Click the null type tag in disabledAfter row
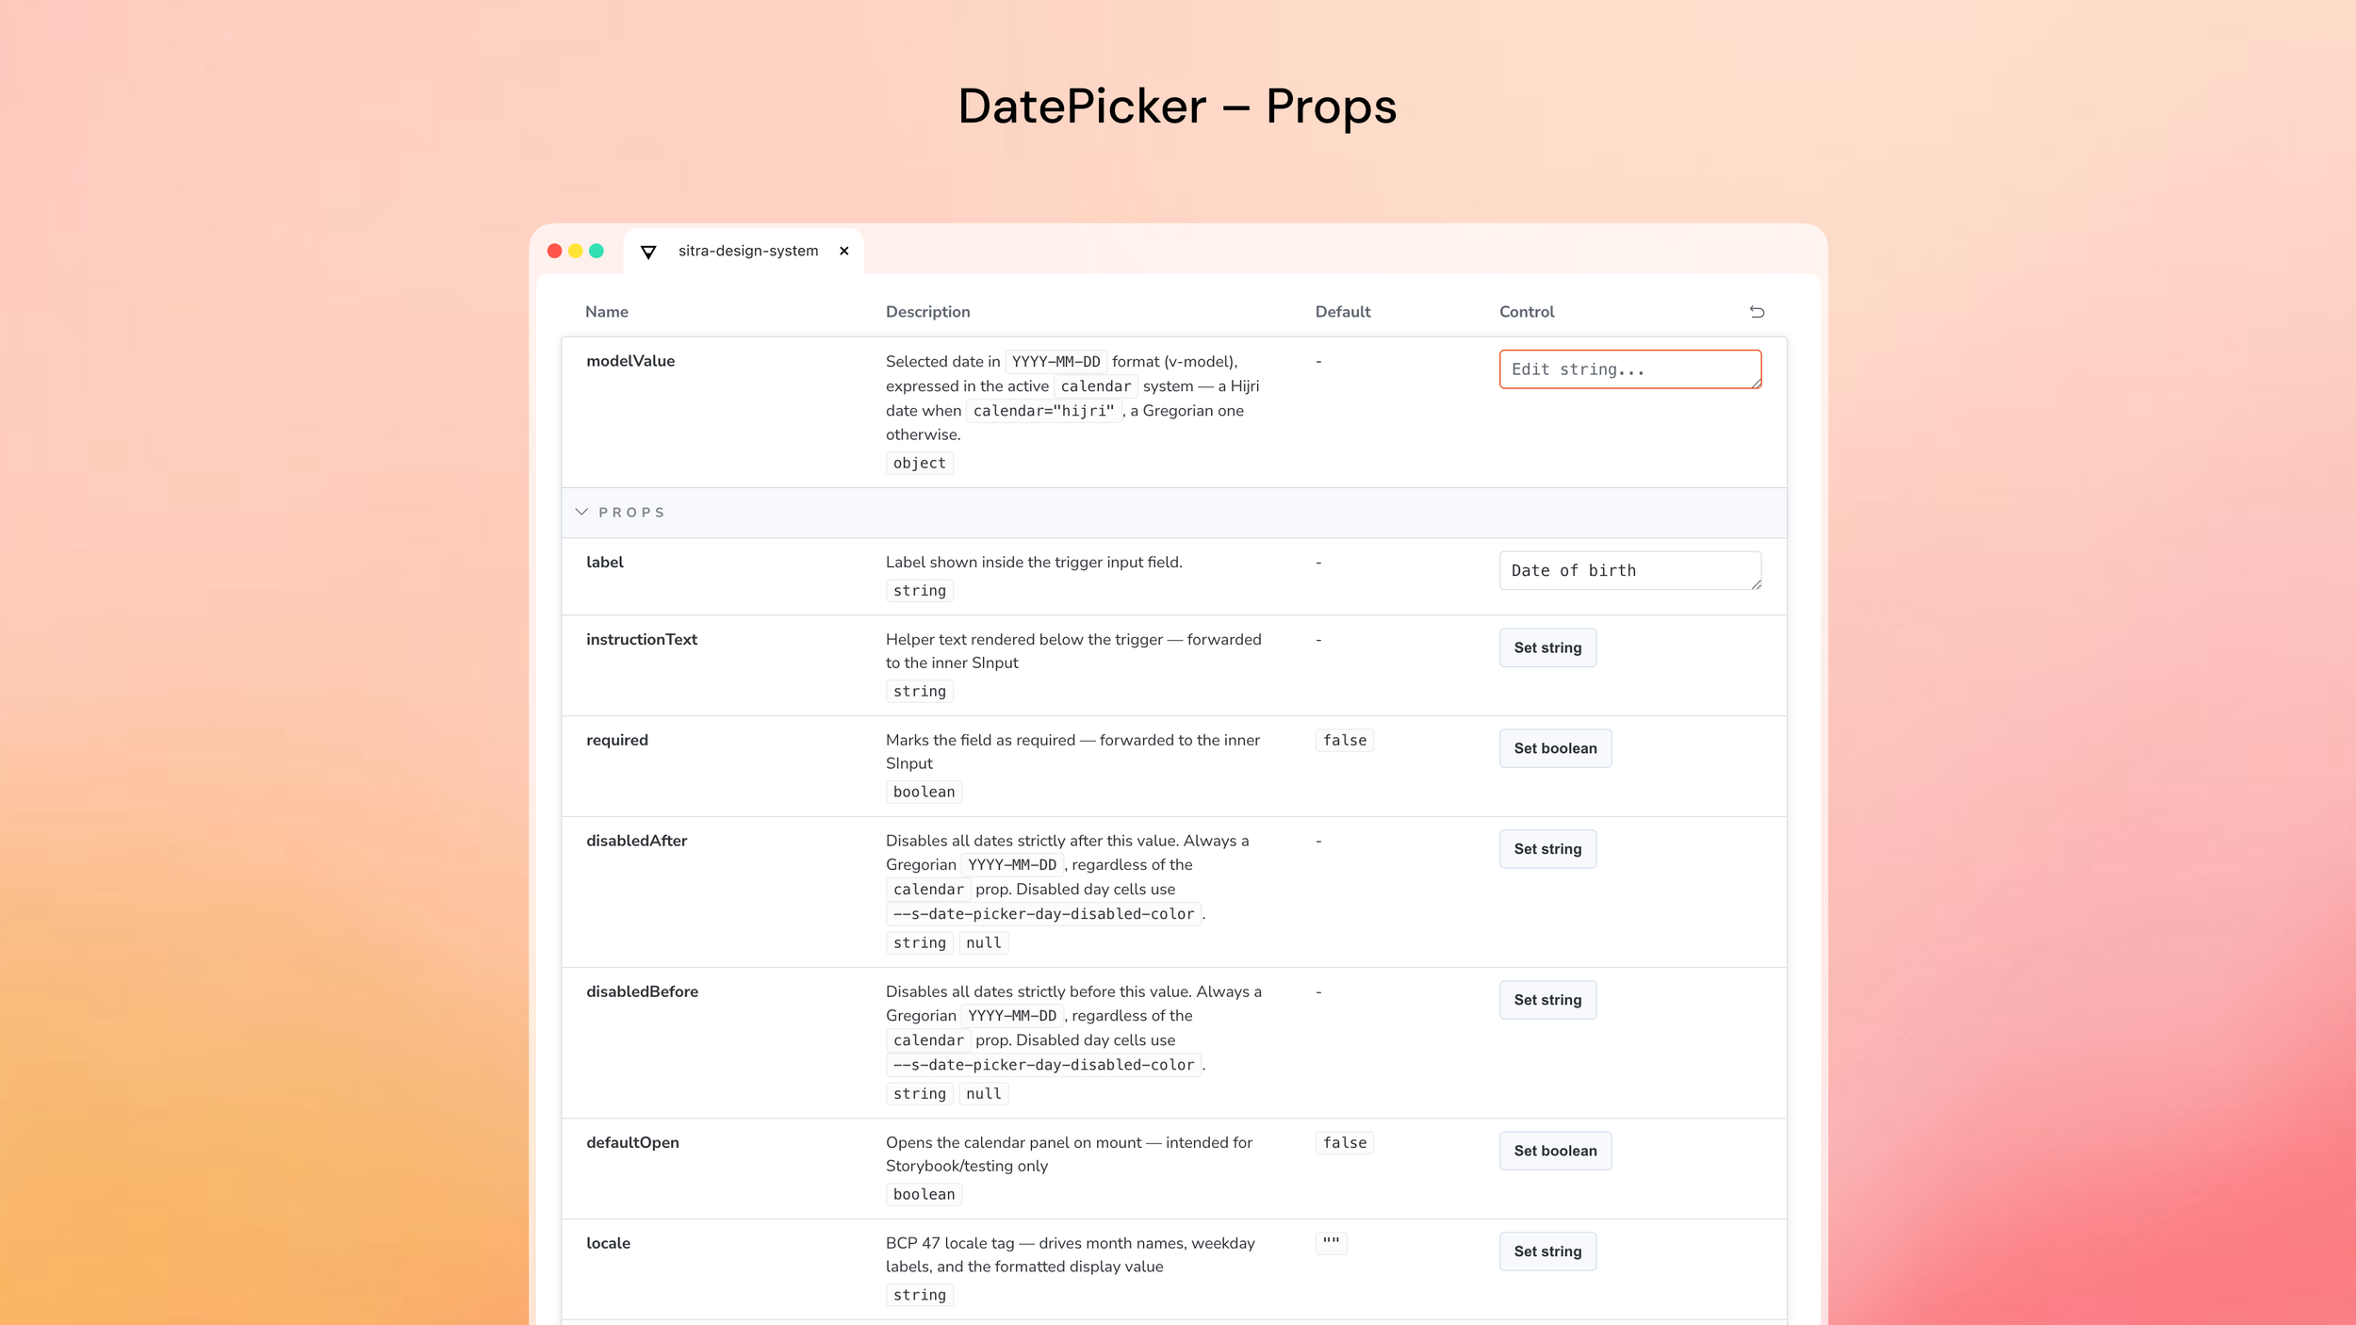2356x1325 pixels. [983, 942]
